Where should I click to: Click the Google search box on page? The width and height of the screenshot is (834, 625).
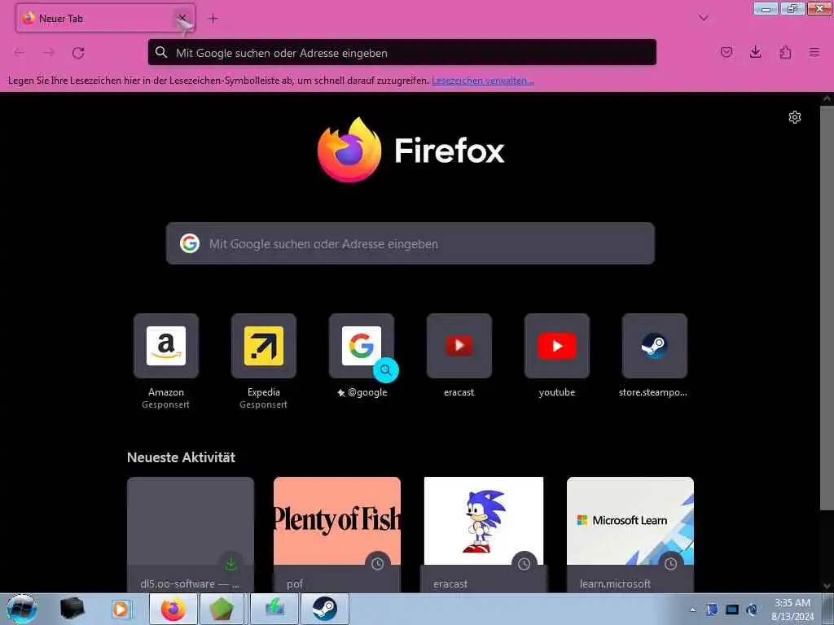pos(410,243)
